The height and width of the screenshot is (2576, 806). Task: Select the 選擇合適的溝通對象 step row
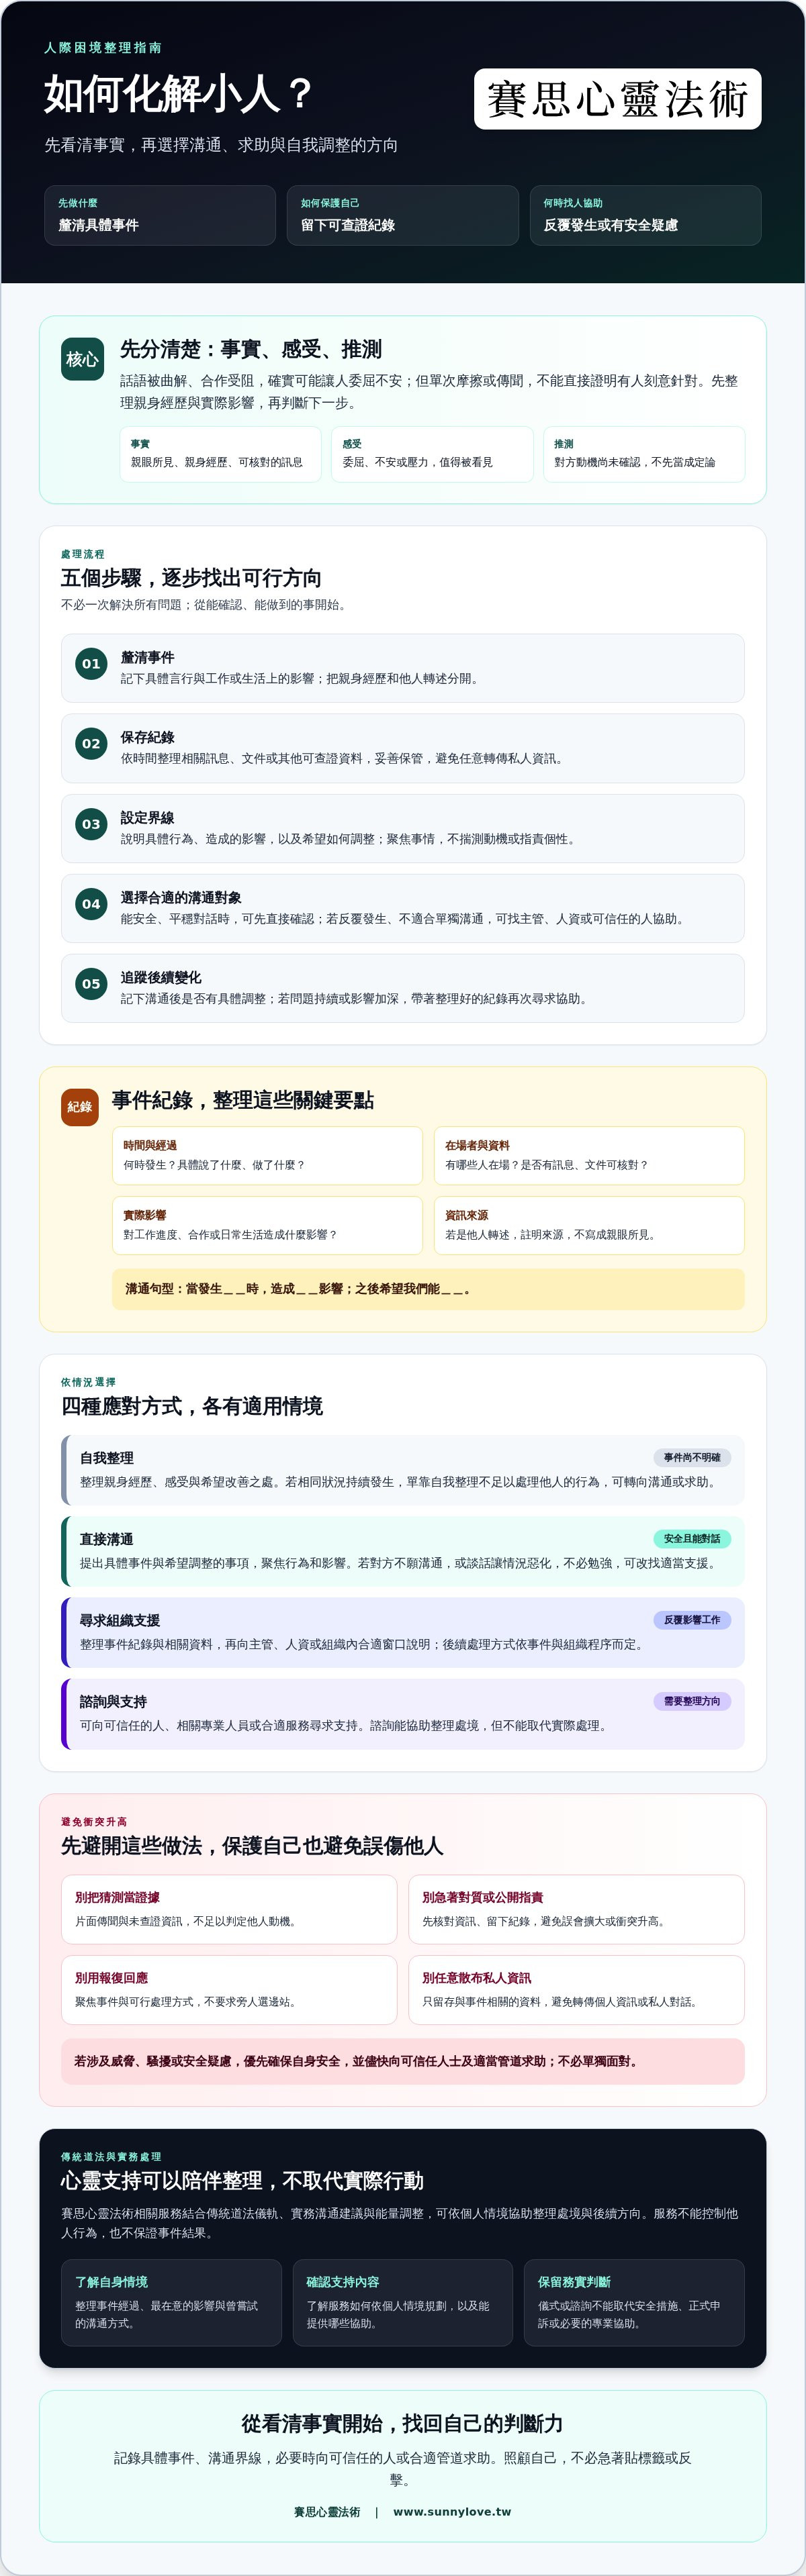[402, 908]
